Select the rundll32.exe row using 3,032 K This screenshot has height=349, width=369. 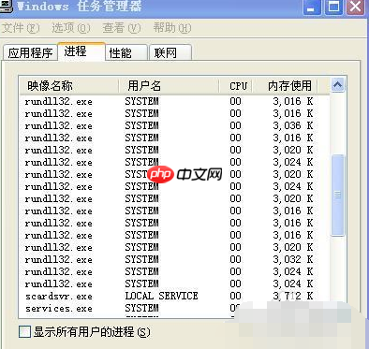pyautogui.click(x=173, y=259)
